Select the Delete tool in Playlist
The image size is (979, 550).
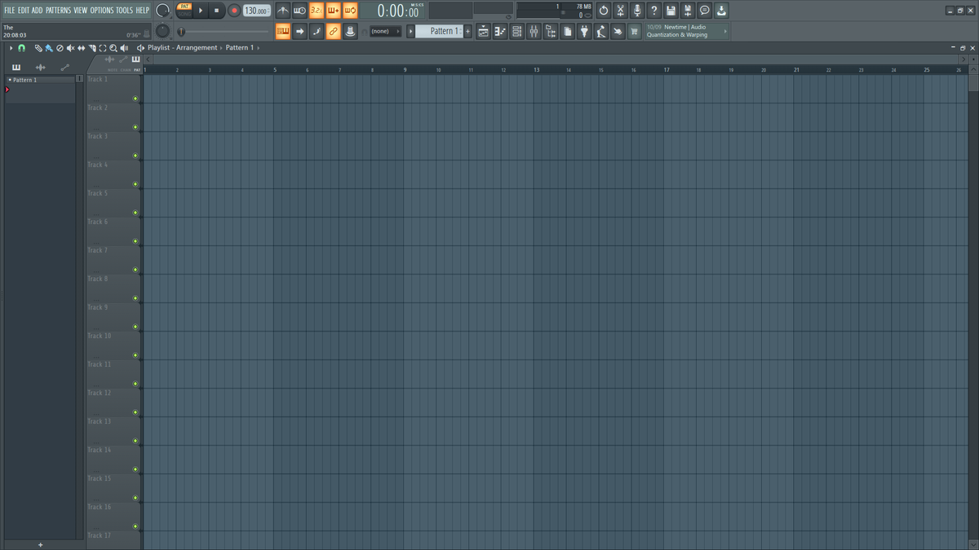pyautogui.click(x=60, y=48)
